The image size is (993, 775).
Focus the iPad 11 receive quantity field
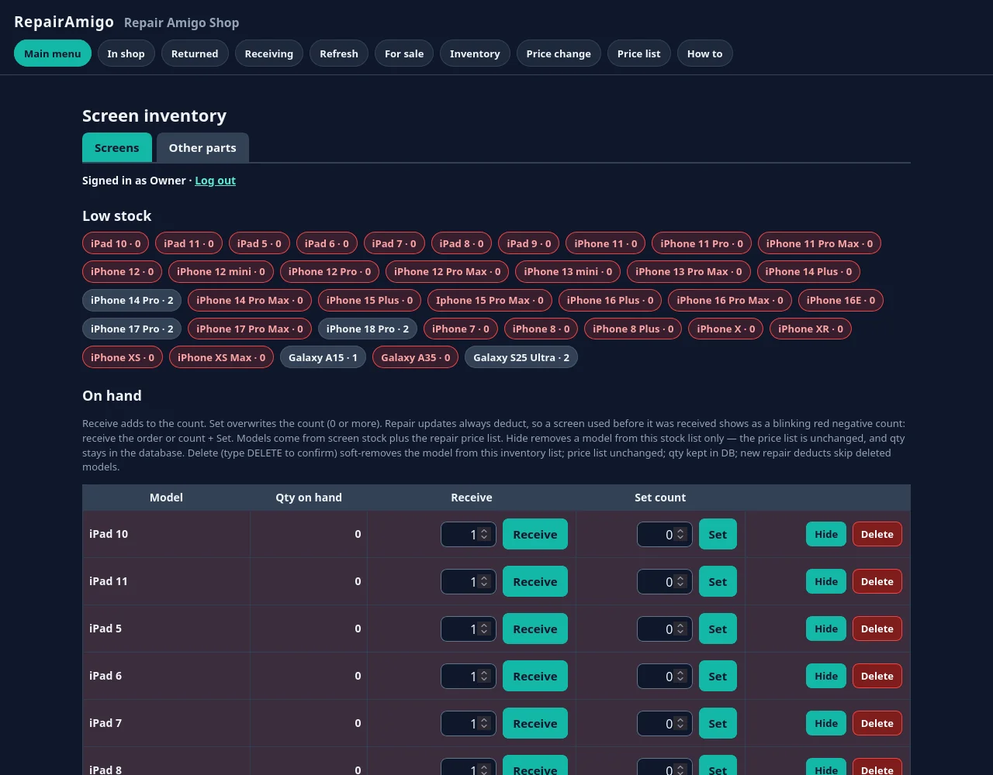[x=469, y=581]
